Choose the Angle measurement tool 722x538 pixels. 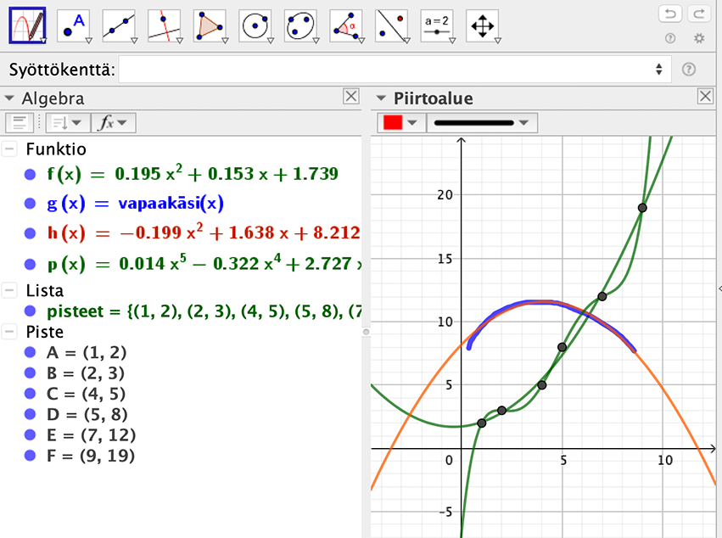(x=346, y=26)
